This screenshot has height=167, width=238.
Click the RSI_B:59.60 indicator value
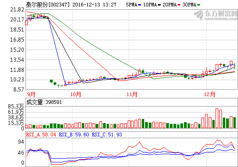tap(74, 135)
